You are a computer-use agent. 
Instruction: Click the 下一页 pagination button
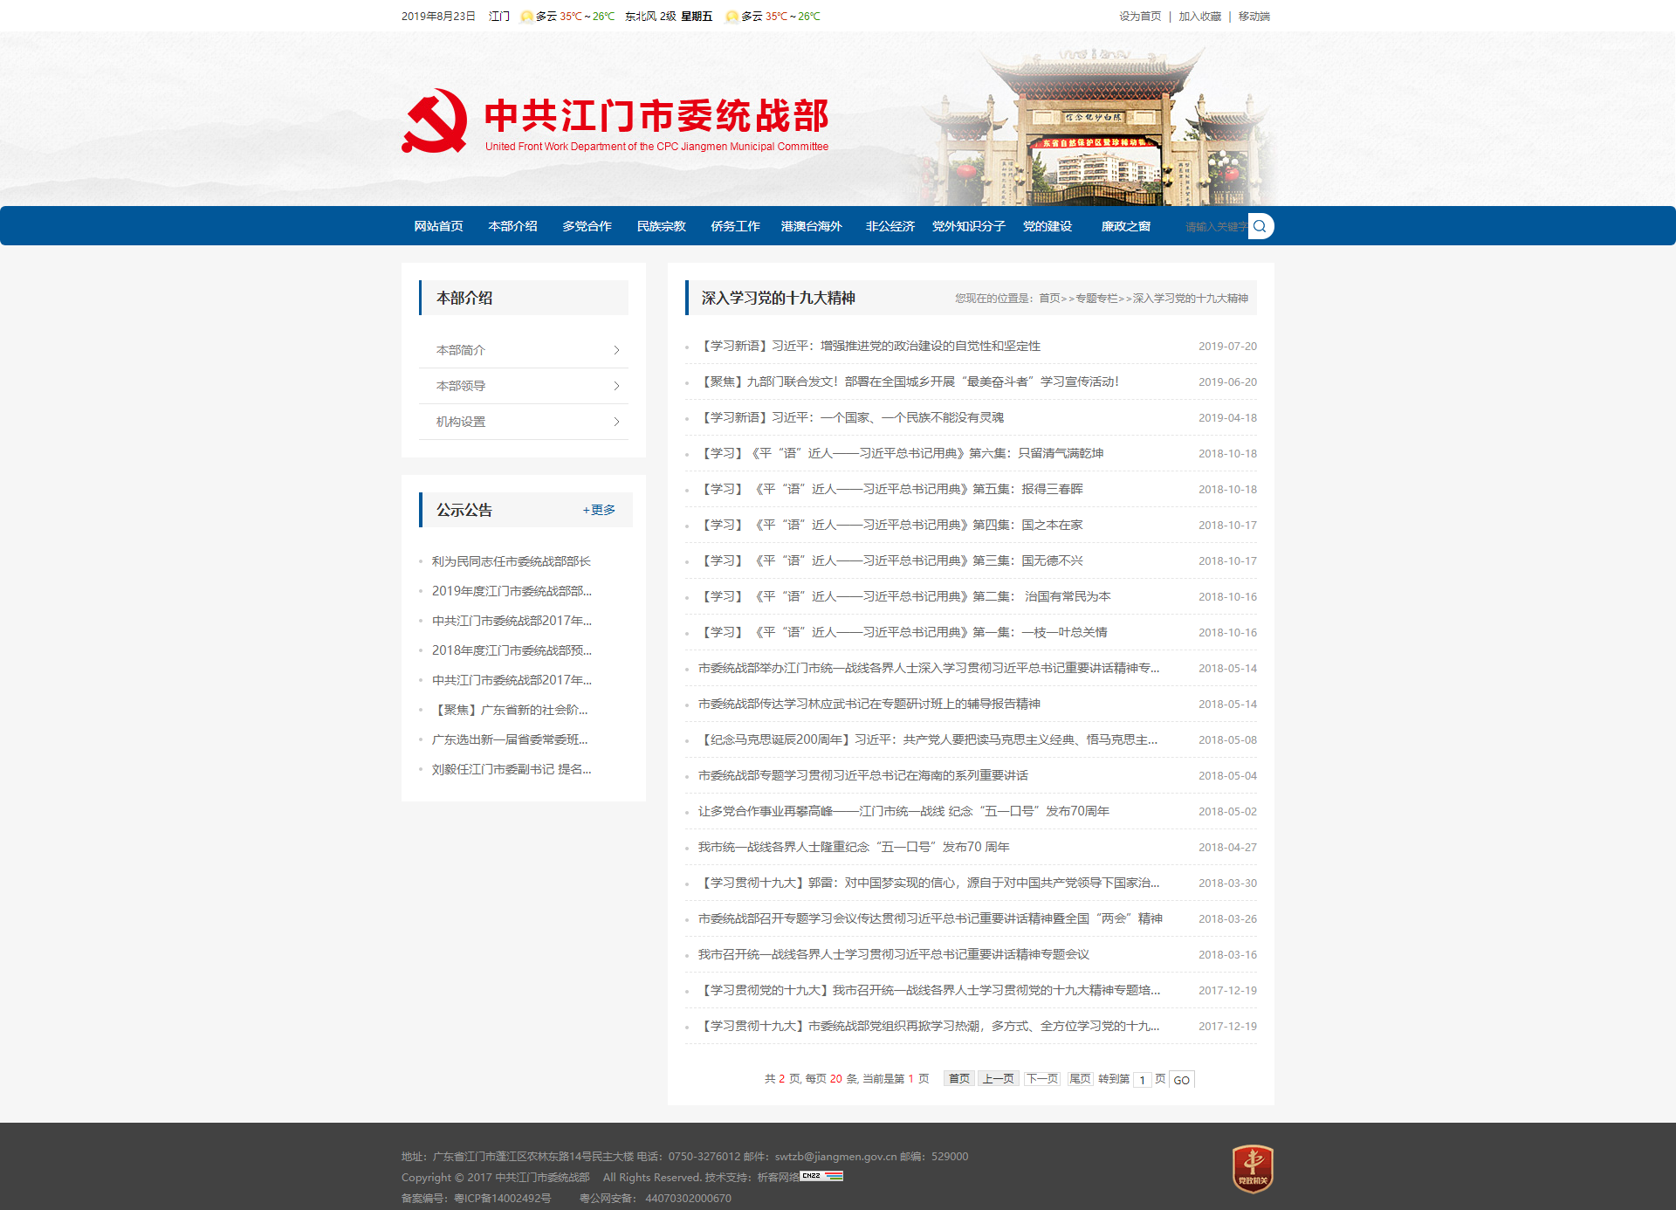coord(1042,1079)
